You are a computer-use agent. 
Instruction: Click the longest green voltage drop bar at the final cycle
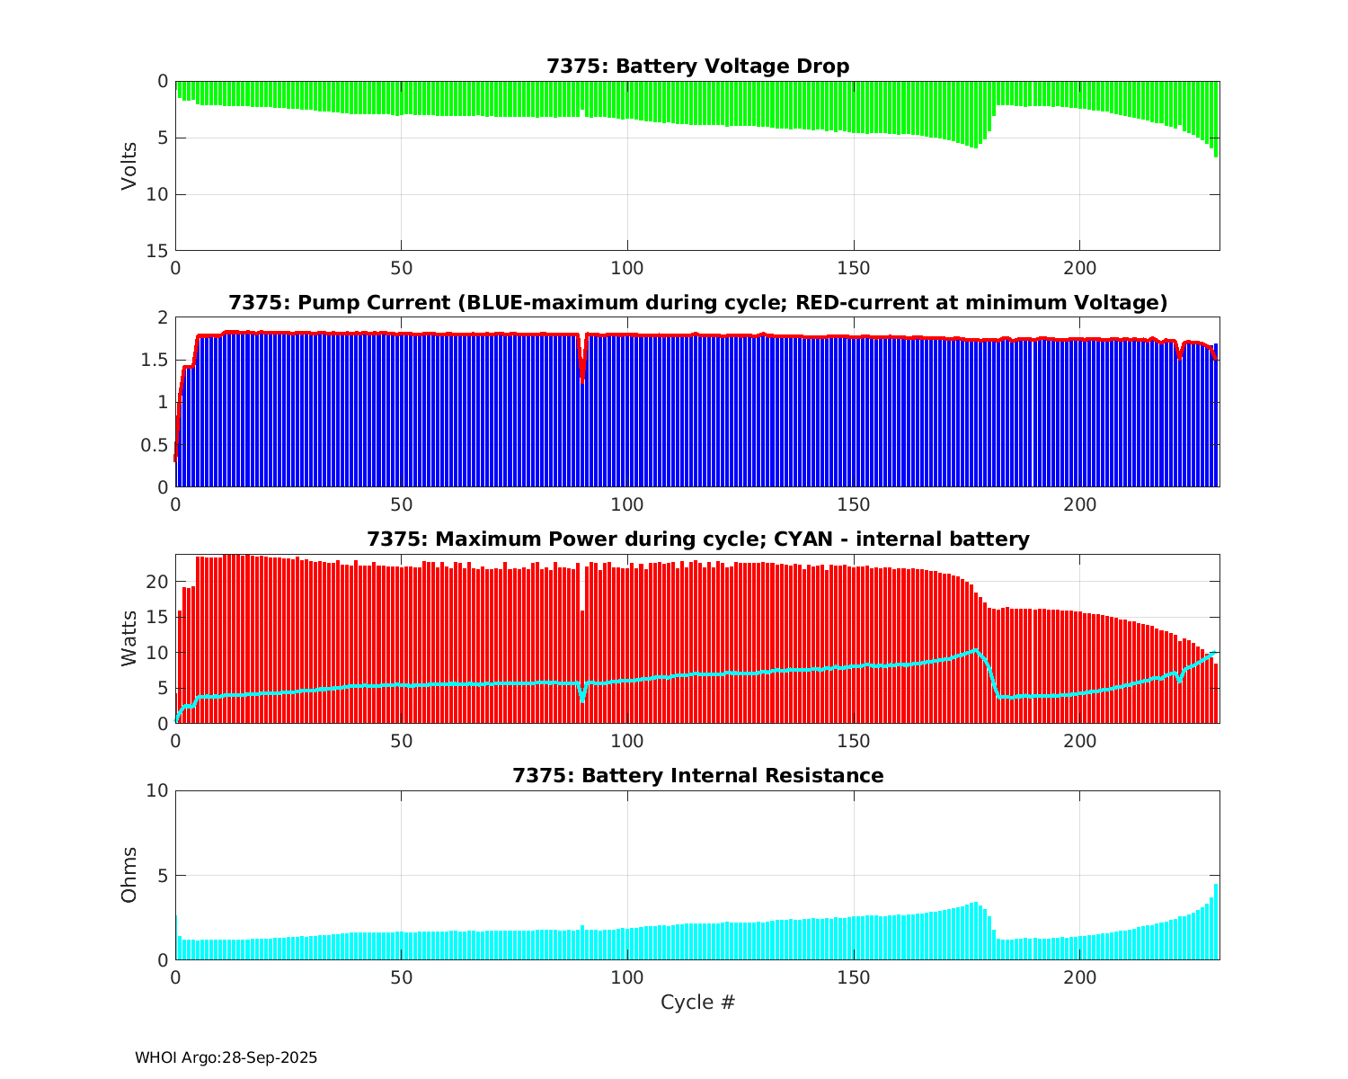pos(1216,120)
